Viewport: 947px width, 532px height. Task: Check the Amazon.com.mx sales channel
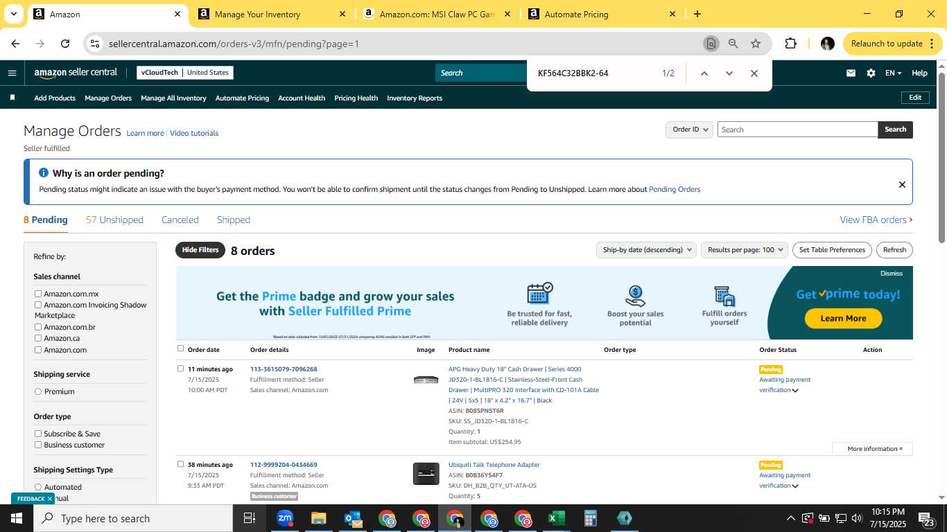click(38, 294)
